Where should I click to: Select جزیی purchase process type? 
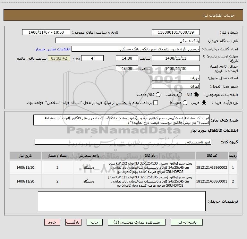point(204,103)
